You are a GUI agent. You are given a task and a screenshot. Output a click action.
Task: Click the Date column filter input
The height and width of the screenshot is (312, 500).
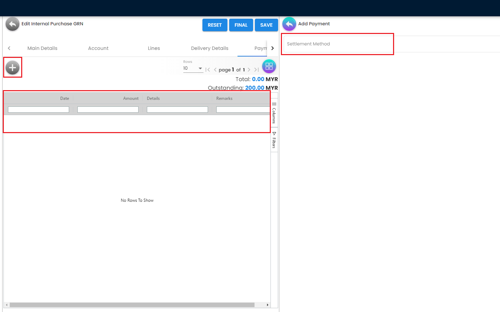[39, 110]
